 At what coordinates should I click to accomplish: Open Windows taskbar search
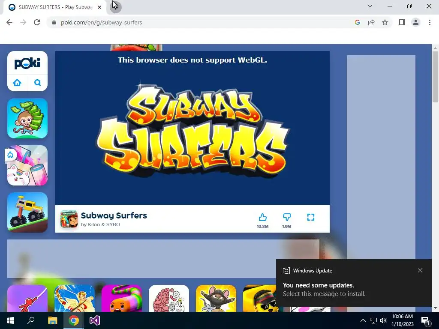31,320
